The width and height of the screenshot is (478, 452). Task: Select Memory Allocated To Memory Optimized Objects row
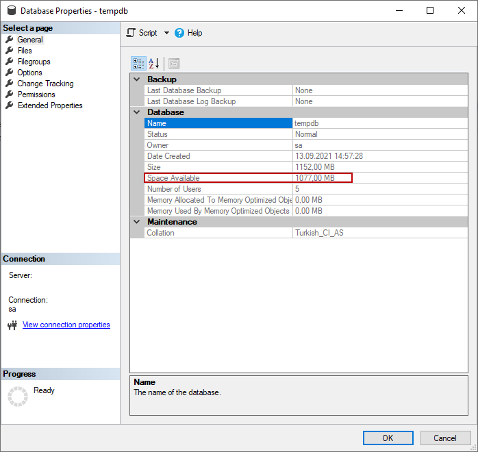(306, 200)
